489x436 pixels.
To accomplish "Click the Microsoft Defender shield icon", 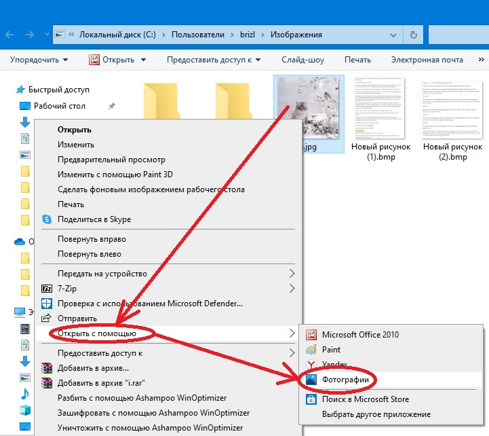I will click(47, 304).
